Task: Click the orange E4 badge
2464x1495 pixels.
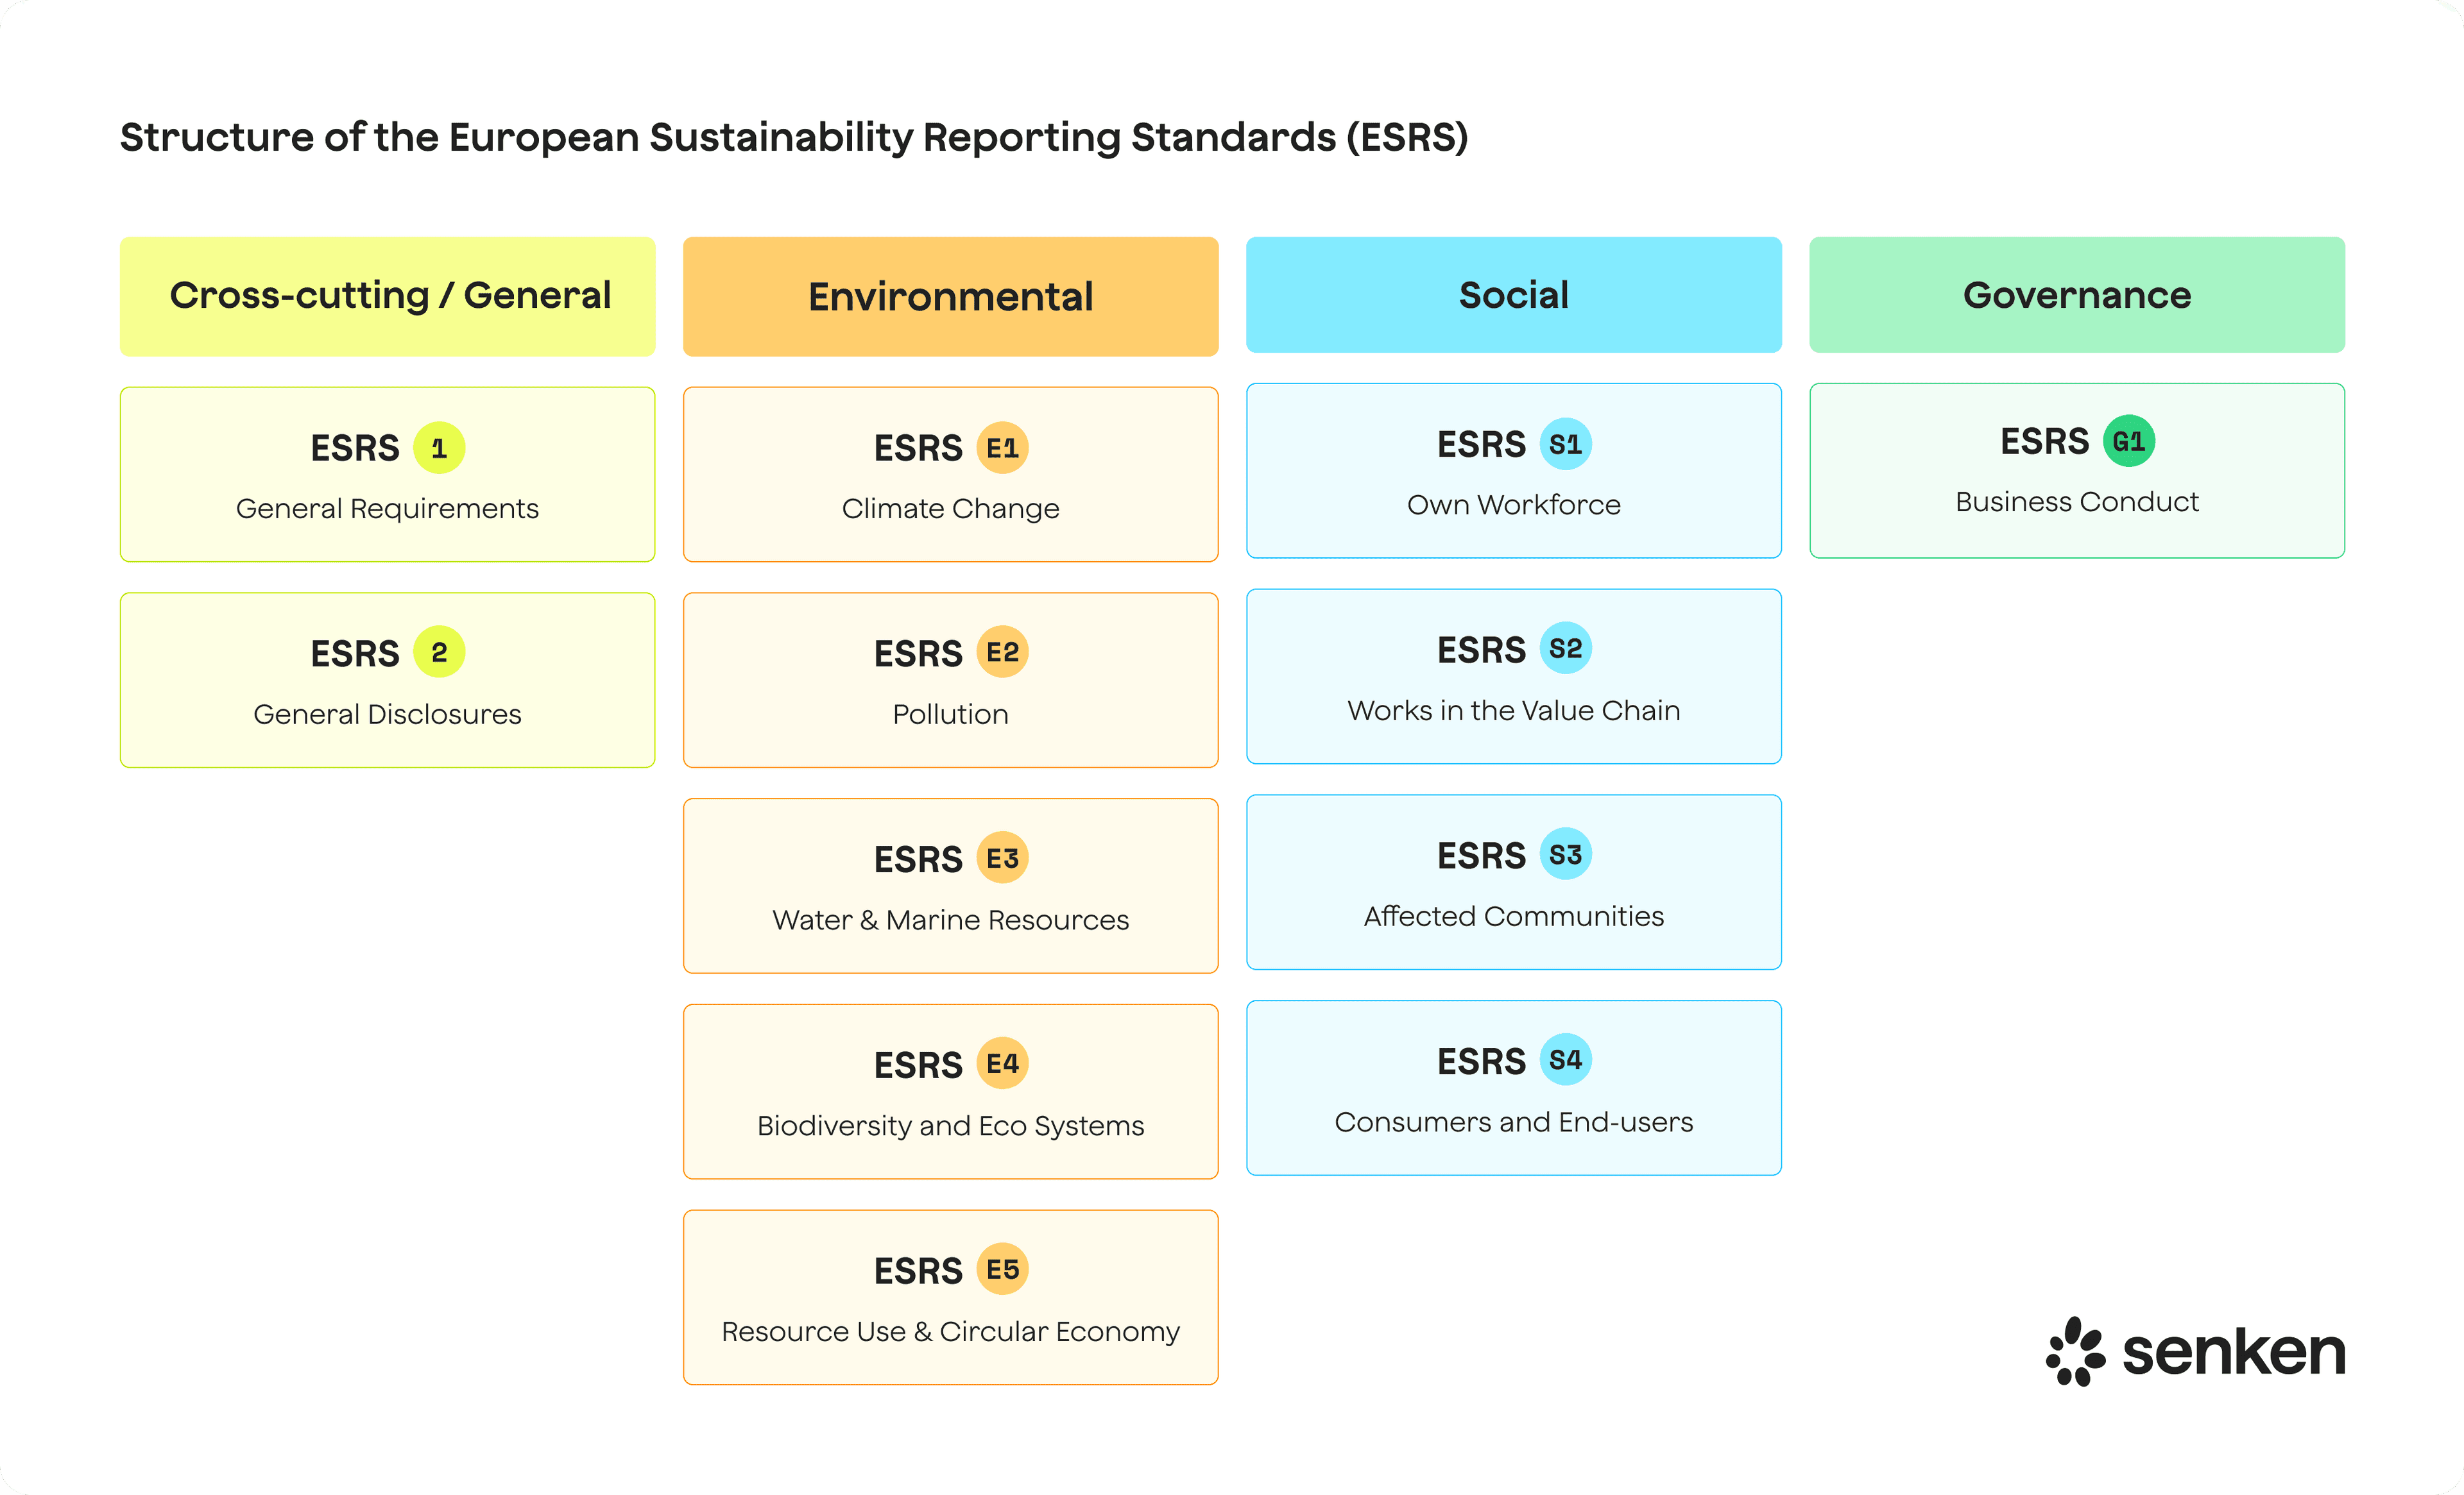Action: 1002,1063
